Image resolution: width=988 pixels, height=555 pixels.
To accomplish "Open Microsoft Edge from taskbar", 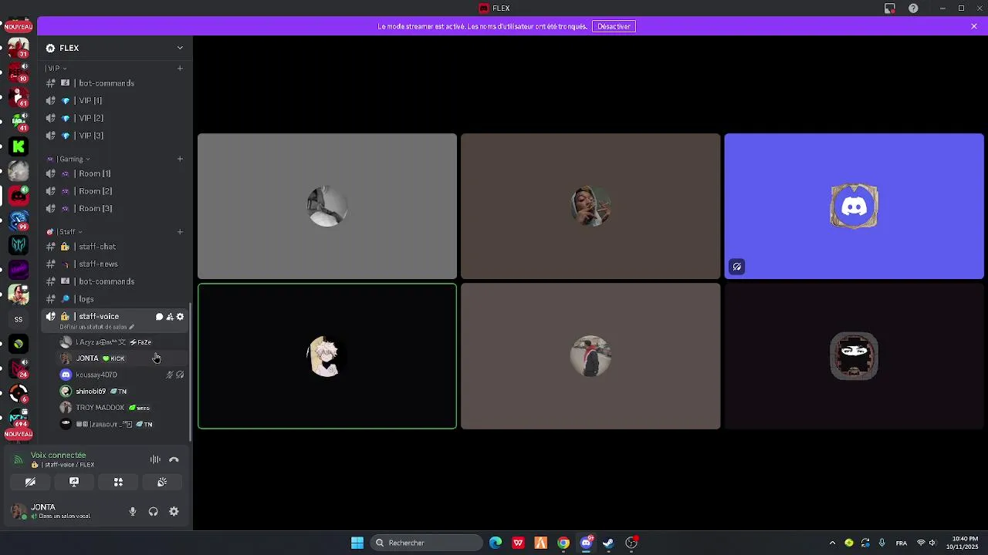I will (496, 543).
